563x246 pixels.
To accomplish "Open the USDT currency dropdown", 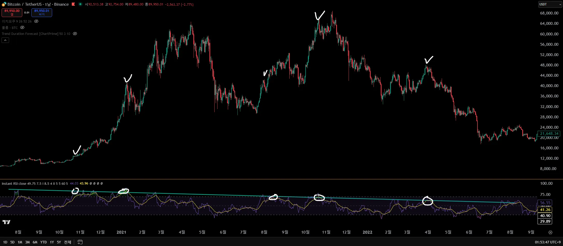I will tap(550, 4).
